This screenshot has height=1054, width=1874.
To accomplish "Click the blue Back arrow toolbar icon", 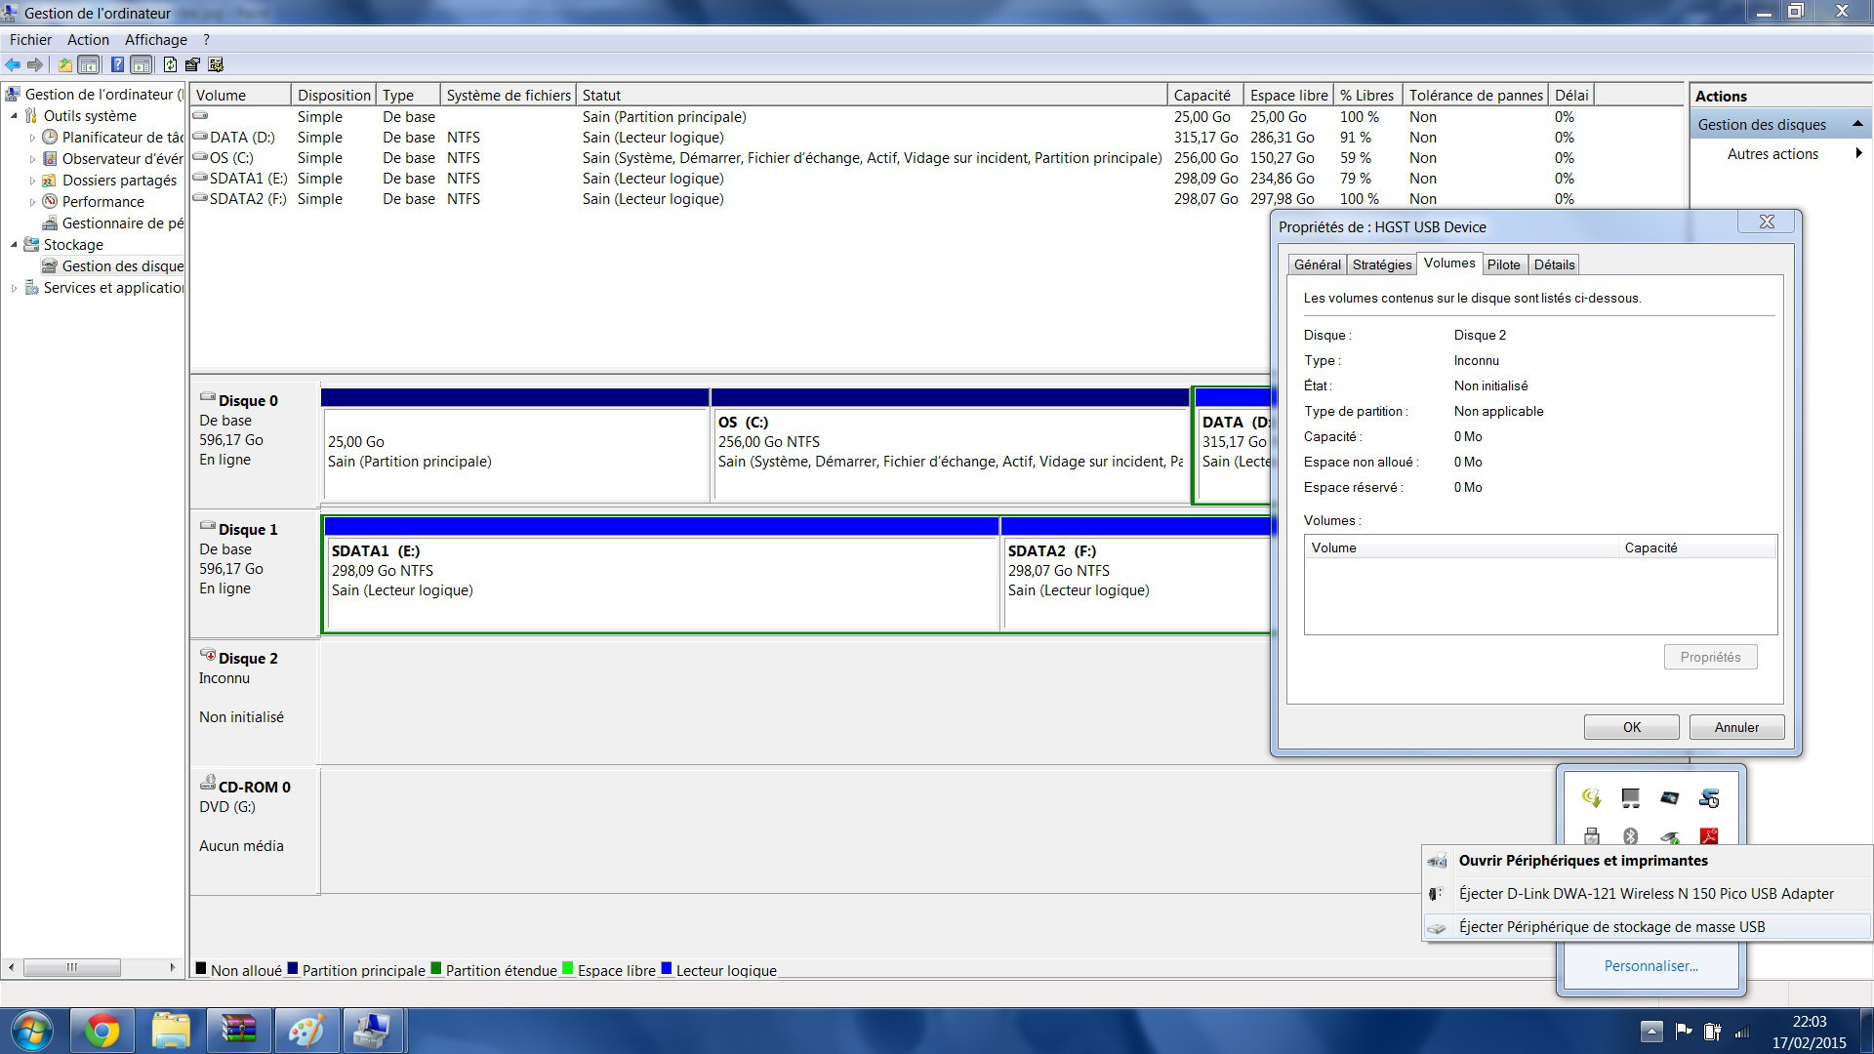I will point(13,64).
